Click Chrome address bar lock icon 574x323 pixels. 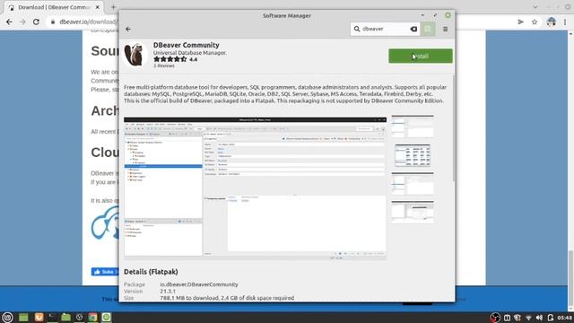tap(53, 22)
